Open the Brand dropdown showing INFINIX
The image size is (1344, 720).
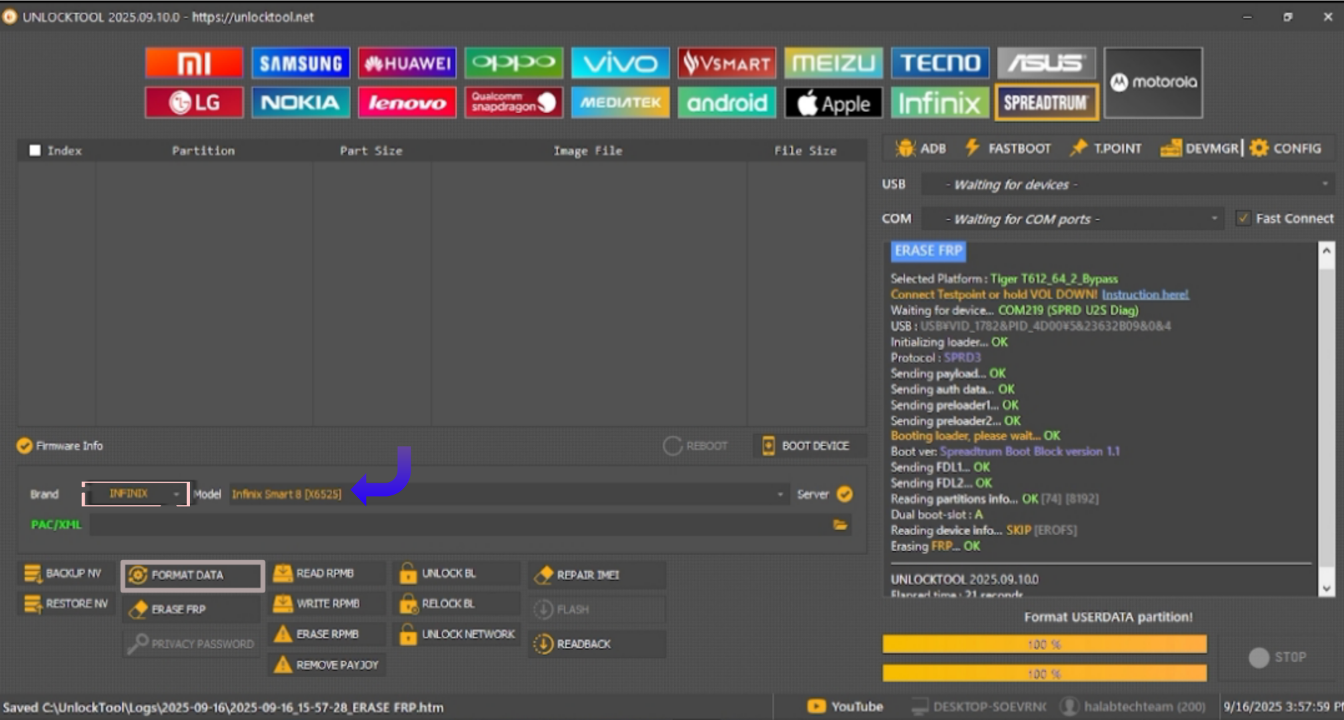point(136,494)
